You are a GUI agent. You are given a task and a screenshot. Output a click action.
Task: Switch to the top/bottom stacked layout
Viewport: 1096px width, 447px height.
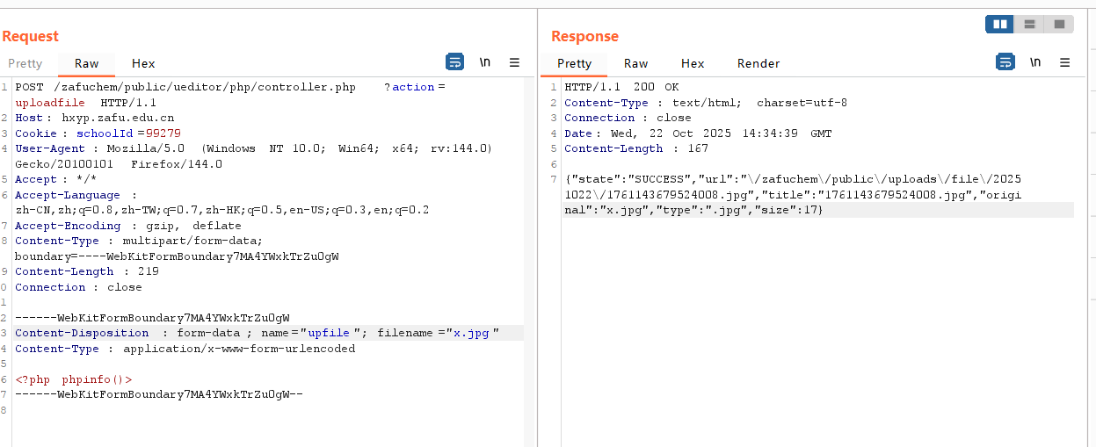(1030, 25)
